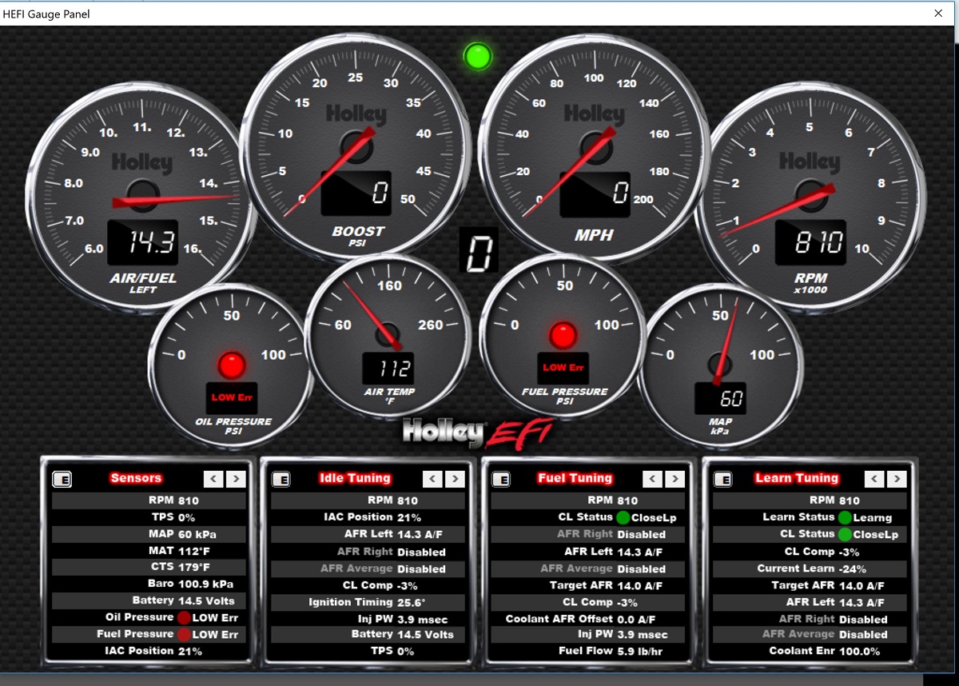Select the Target AFR row in Learn Tuning
The height and width of the screenshot is (686, 959).
[x=810, y=585]
